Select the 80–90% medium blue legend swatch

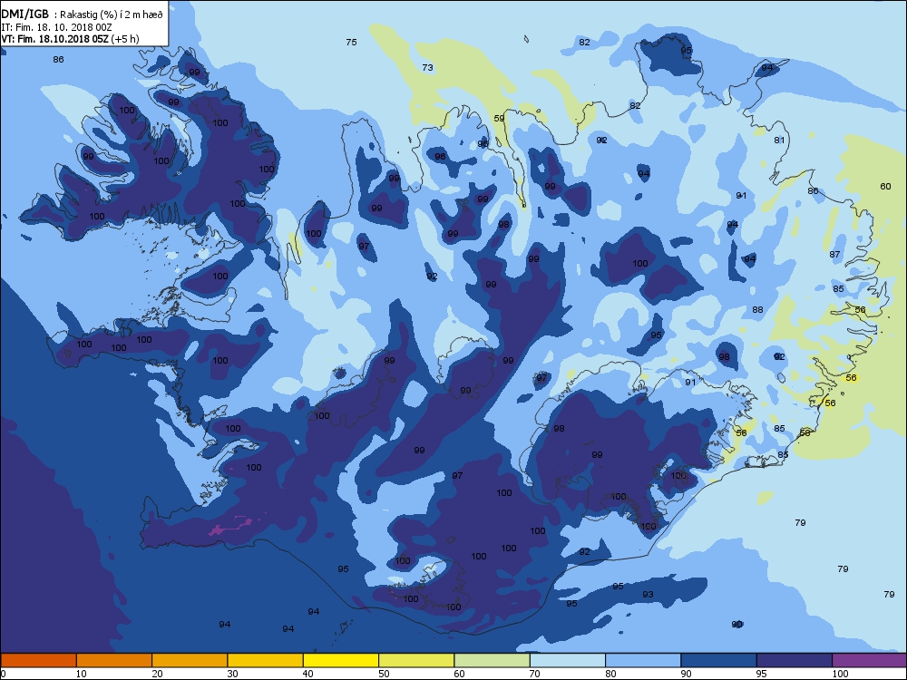pos(643,660)
